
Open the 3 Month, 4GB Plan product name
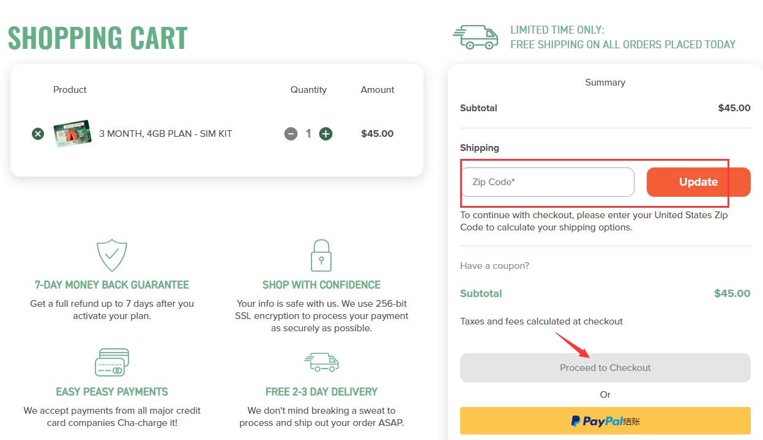click(x=165, y=134)
